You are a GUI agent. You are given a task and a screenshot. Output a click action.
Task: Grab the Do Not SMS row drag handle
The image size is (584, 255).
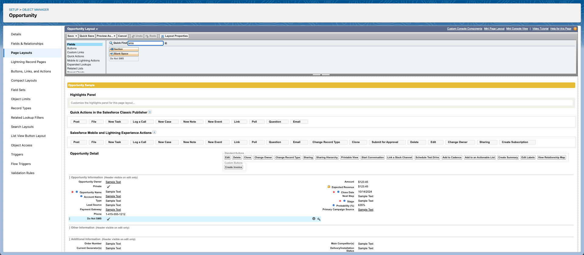pyautogui.click(x=70, y=219)
